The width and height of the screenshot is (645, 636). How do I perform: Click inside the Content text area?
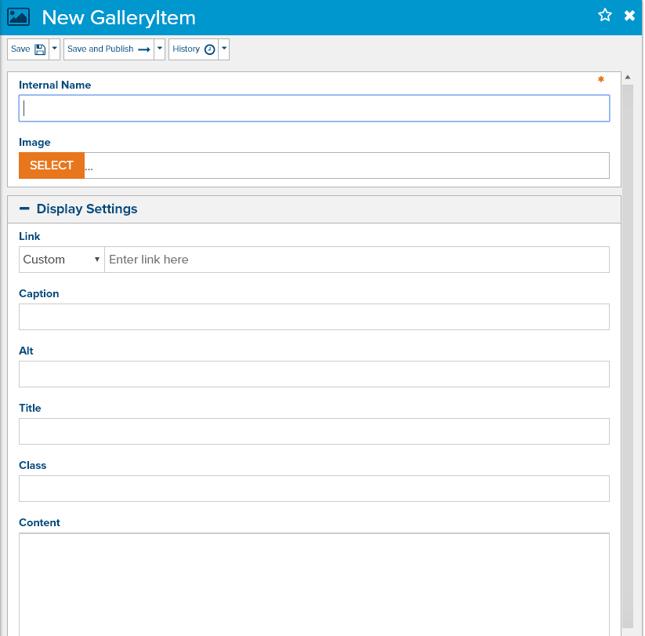313,584
